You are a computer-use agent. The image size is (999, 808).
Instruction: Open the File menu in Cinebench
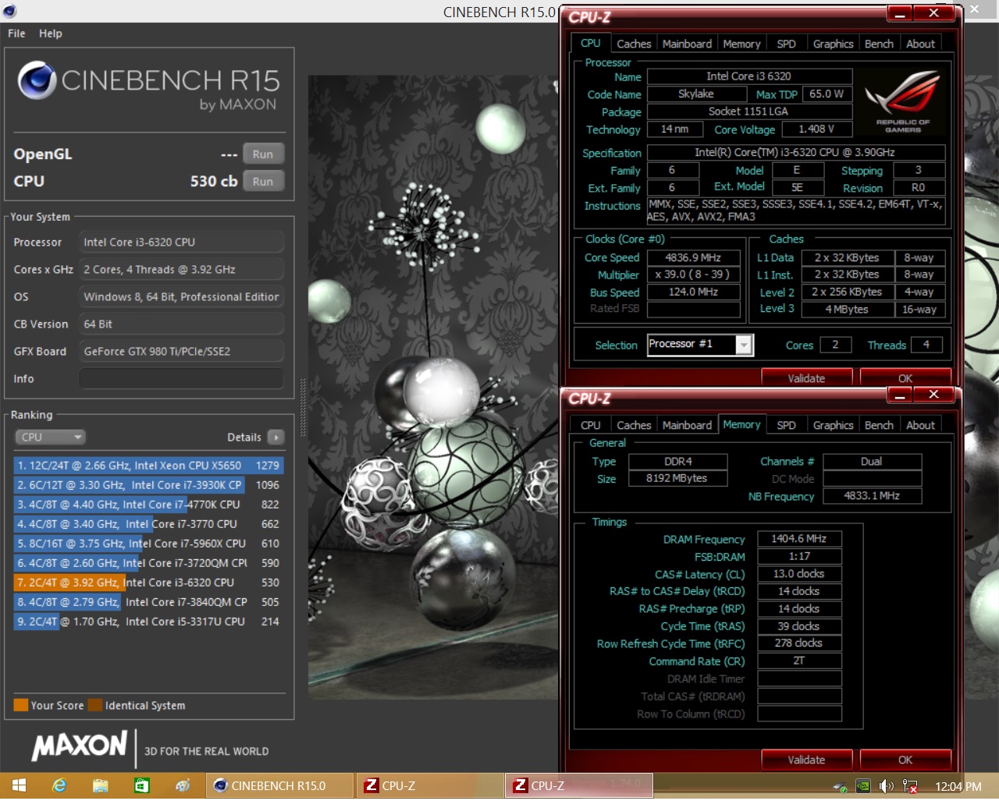16,34
